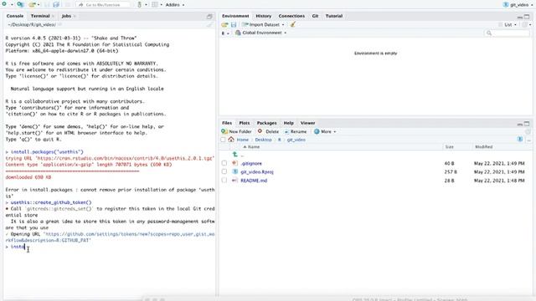Go to the git_video breadcrumb link
536x301 pixels.
point(296,140)
